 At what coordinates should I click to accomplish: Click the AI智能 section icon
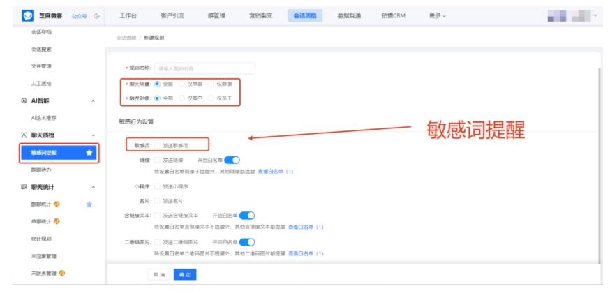tap(24, 100)
